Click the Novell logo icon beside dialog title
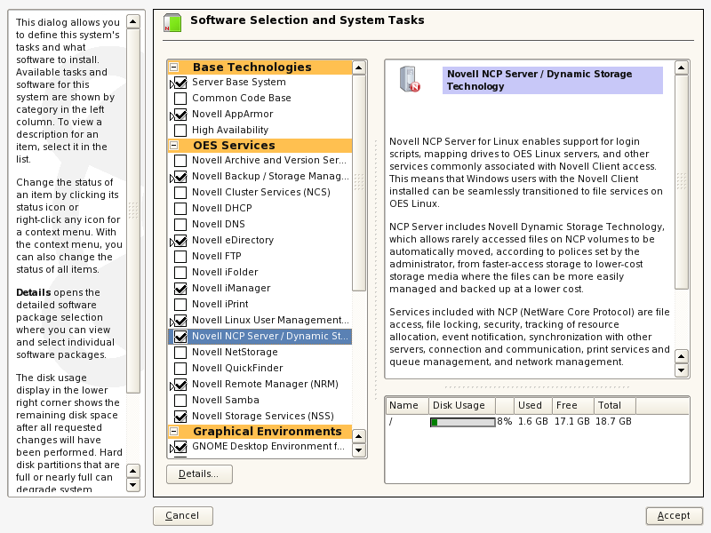 tap(172, 23)
